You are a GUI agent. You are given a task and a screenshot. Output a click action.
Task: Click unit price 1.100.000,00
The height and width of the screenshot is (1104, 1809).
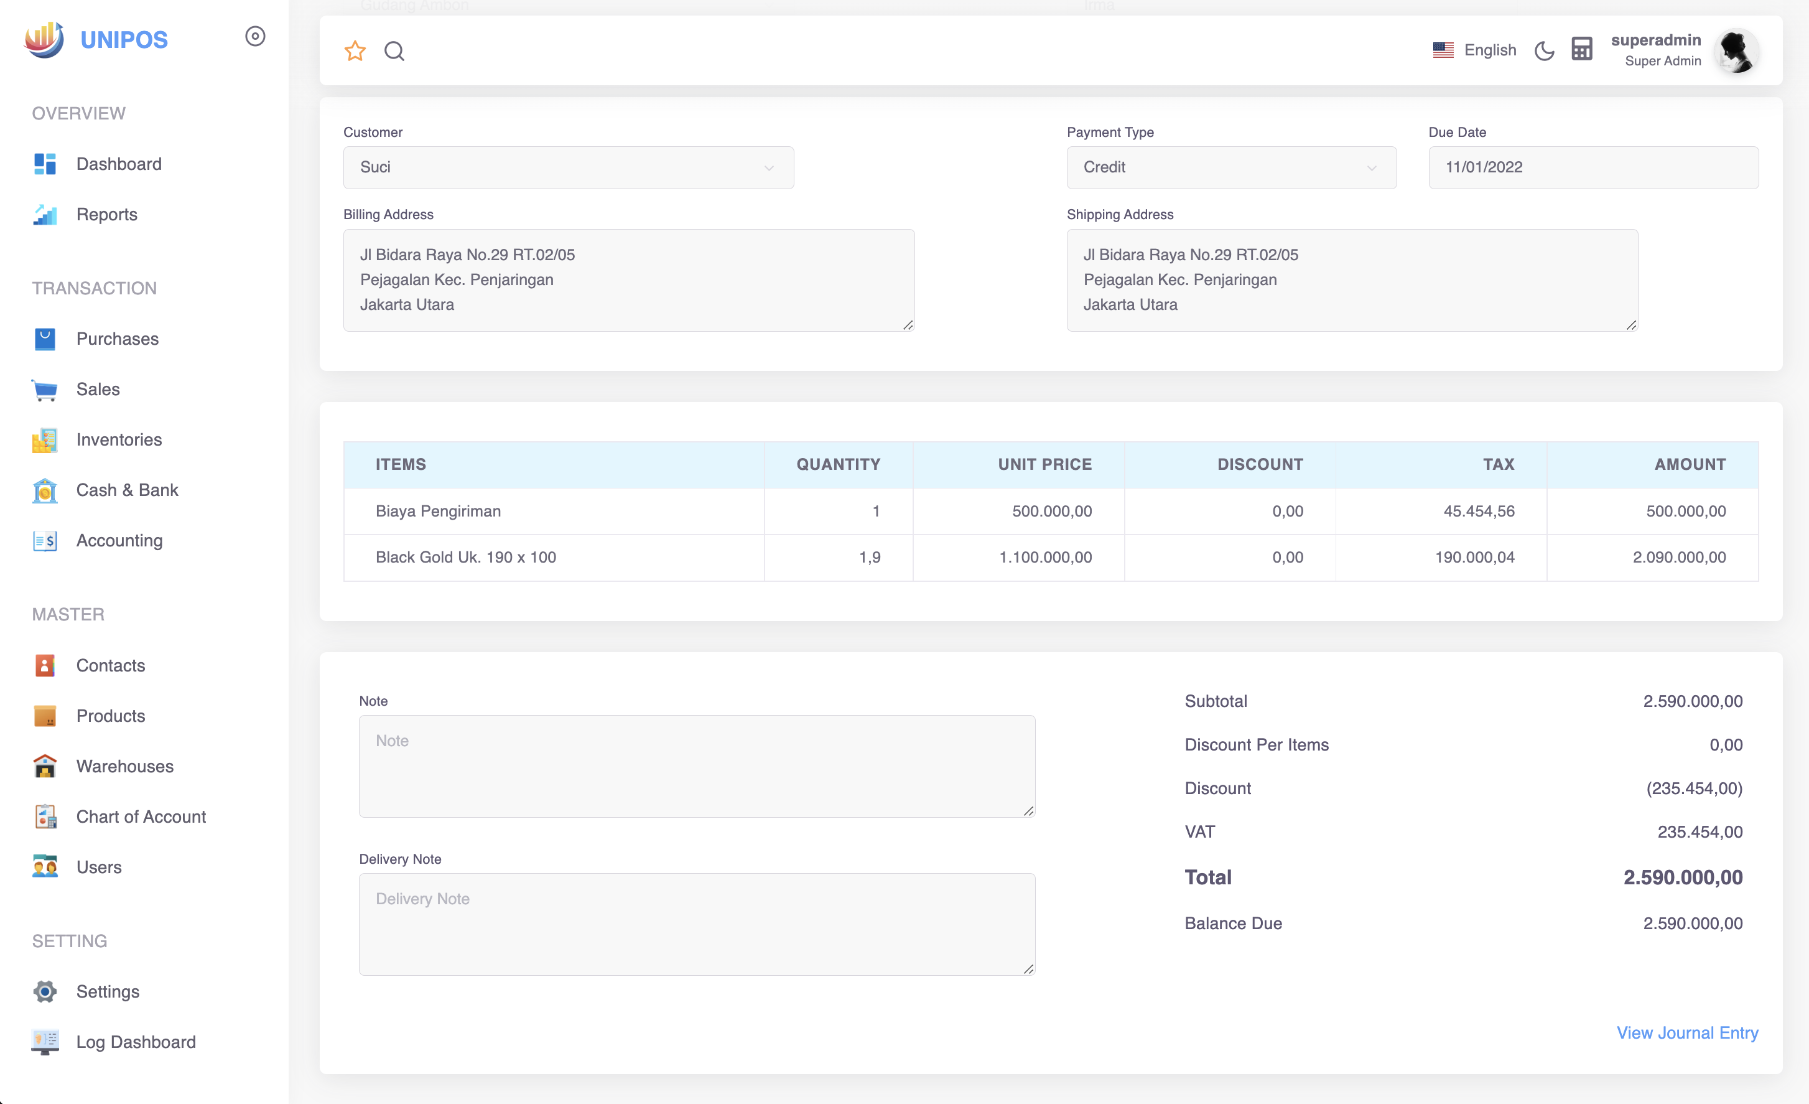pyautogui.click(x=1046, y=558)
